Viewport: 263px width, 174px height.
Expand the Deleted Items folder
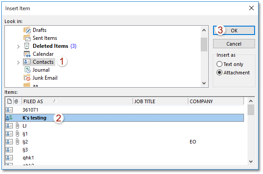pos(18,46)
